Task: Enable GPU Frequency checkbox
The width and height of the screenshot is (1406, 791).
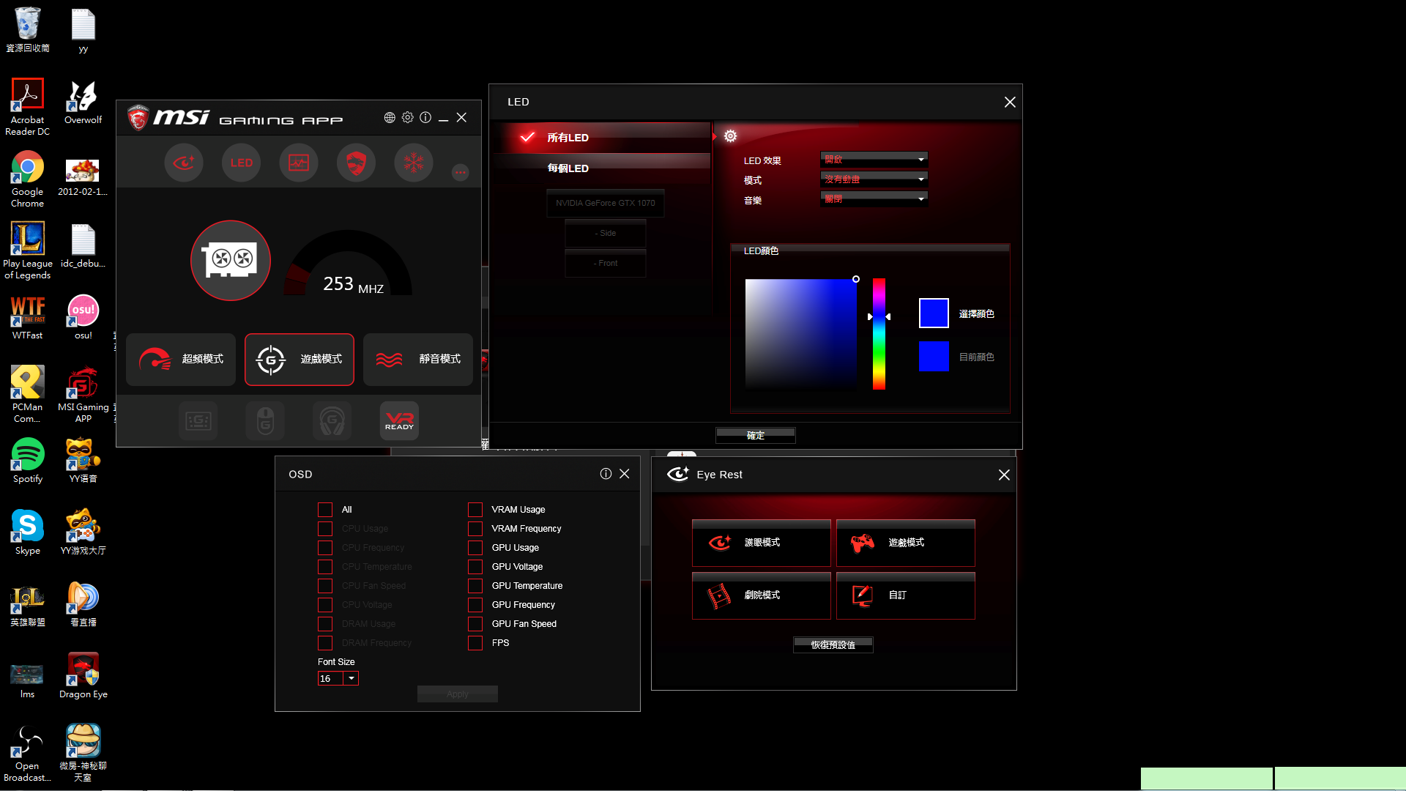Action: coord(475,605)
